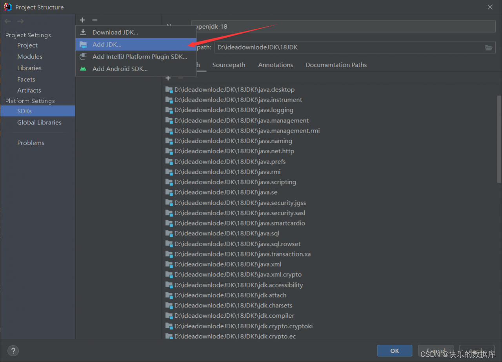This screenshot has height=362, width=502.
Task: Select the jdk.attach classpath row
Action: pos(329,295)
